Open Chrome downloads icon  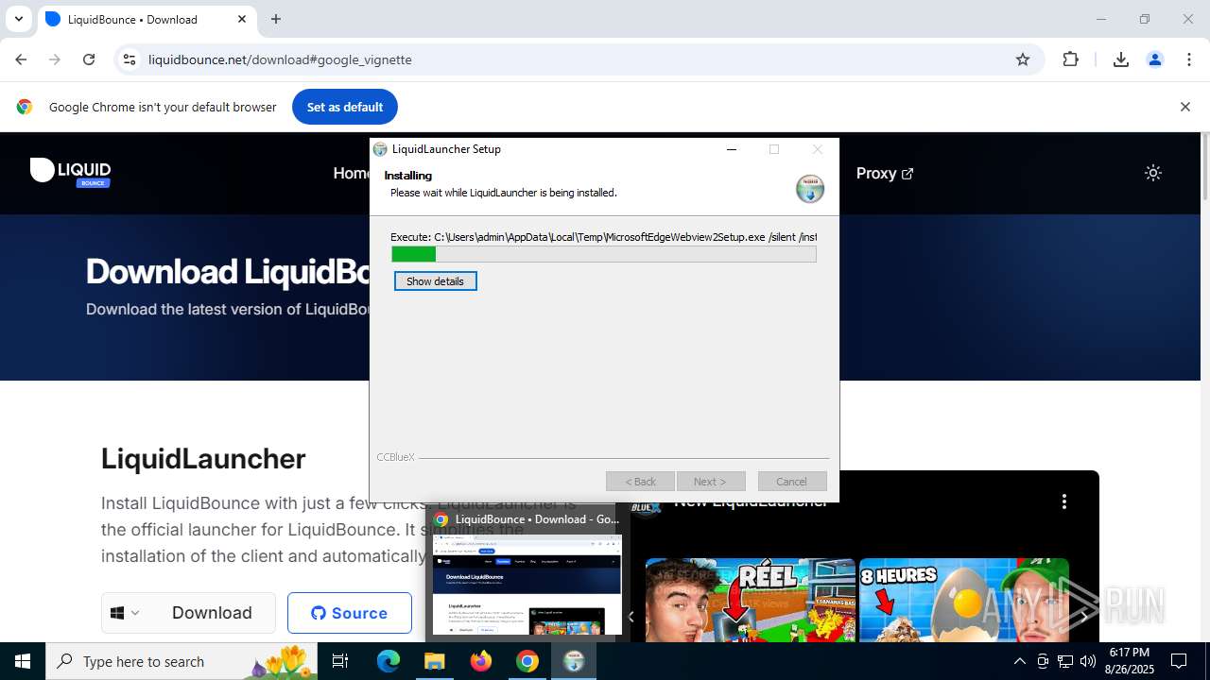1121,59
